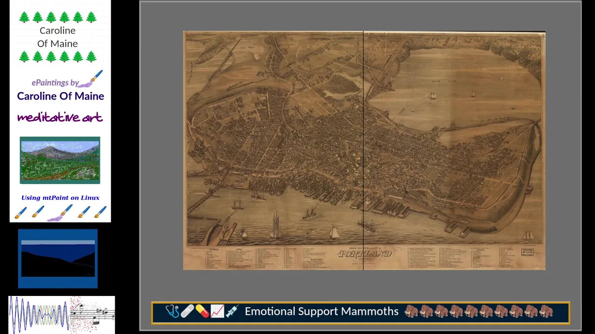Click the ePaintings by label
Screen dimensions: 595x334
[x=55, y=83]
